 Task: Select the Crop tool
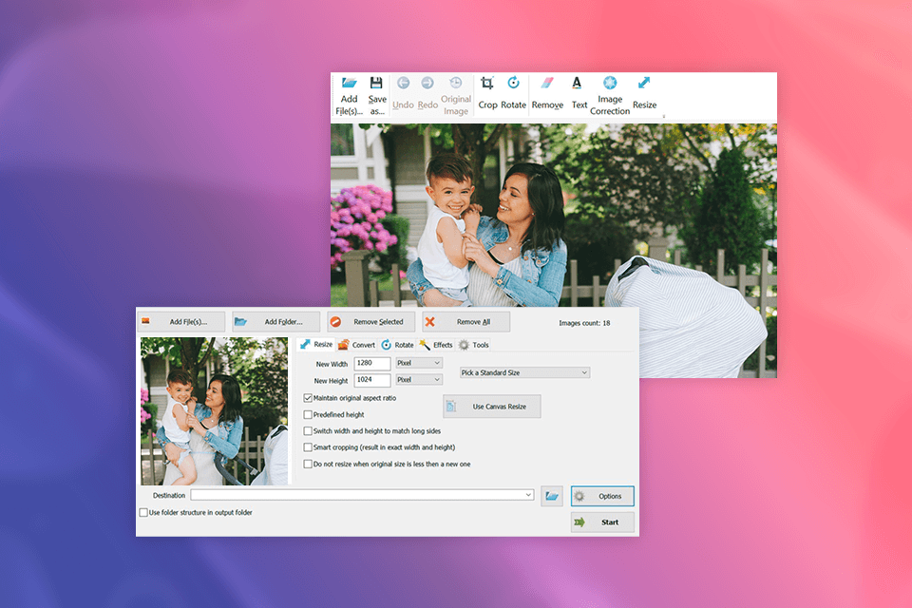click(x=487, y=93)
